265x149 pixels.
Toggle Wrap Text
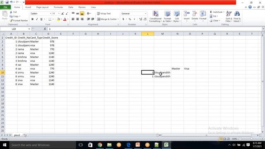[104, 14]
